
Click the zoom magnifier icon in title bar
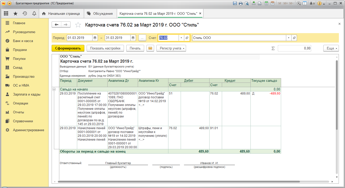[x=298, y=3]
